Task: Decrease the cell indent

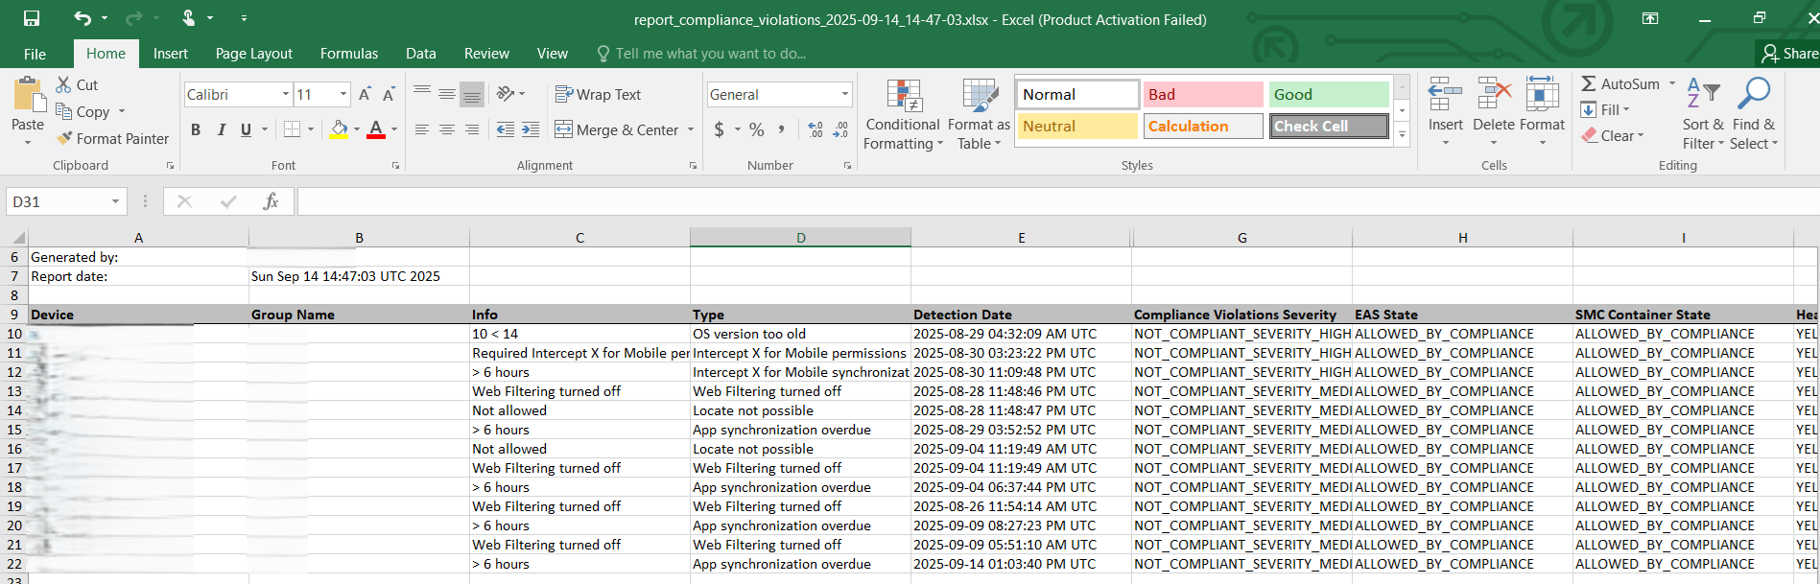Action: coord(506,129)
